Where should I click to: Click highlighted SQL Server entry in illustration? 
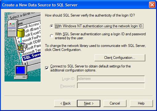(32, 56)
